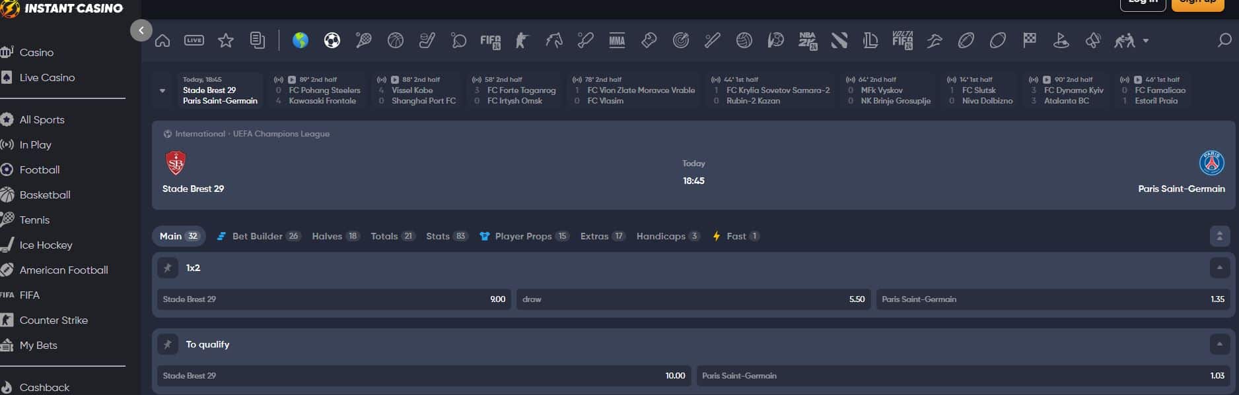
Task: Select the American football icon in sports bar
Action: click(966, 41)
